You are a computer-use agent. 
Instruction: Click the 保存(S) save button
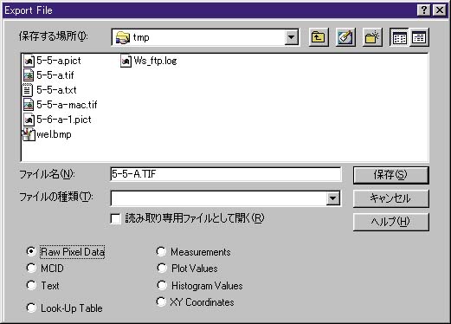coord(391,175)
